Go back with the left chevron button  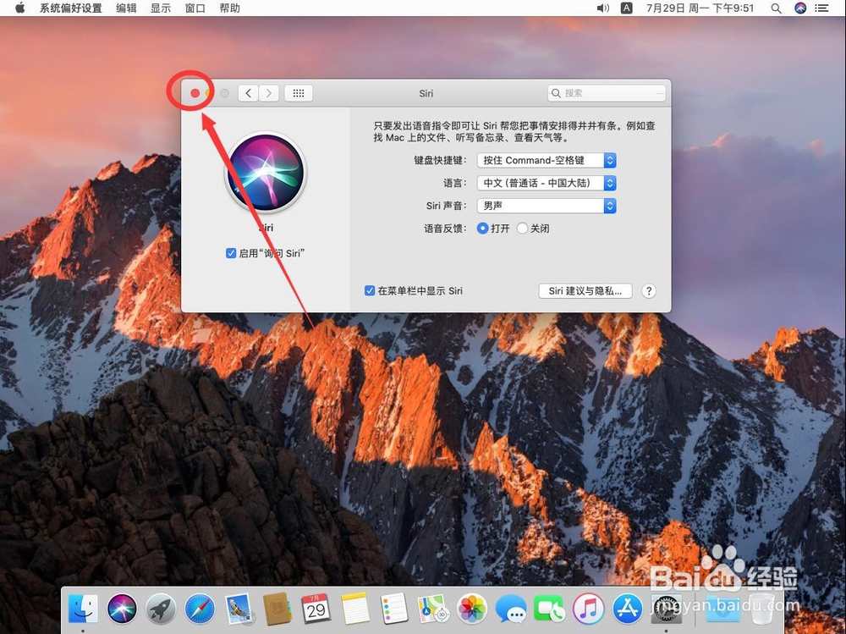click(x=248, y=93)
